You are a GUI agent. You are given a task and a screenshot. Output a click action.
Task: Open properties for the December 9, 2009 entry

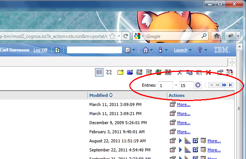[173, 123]
